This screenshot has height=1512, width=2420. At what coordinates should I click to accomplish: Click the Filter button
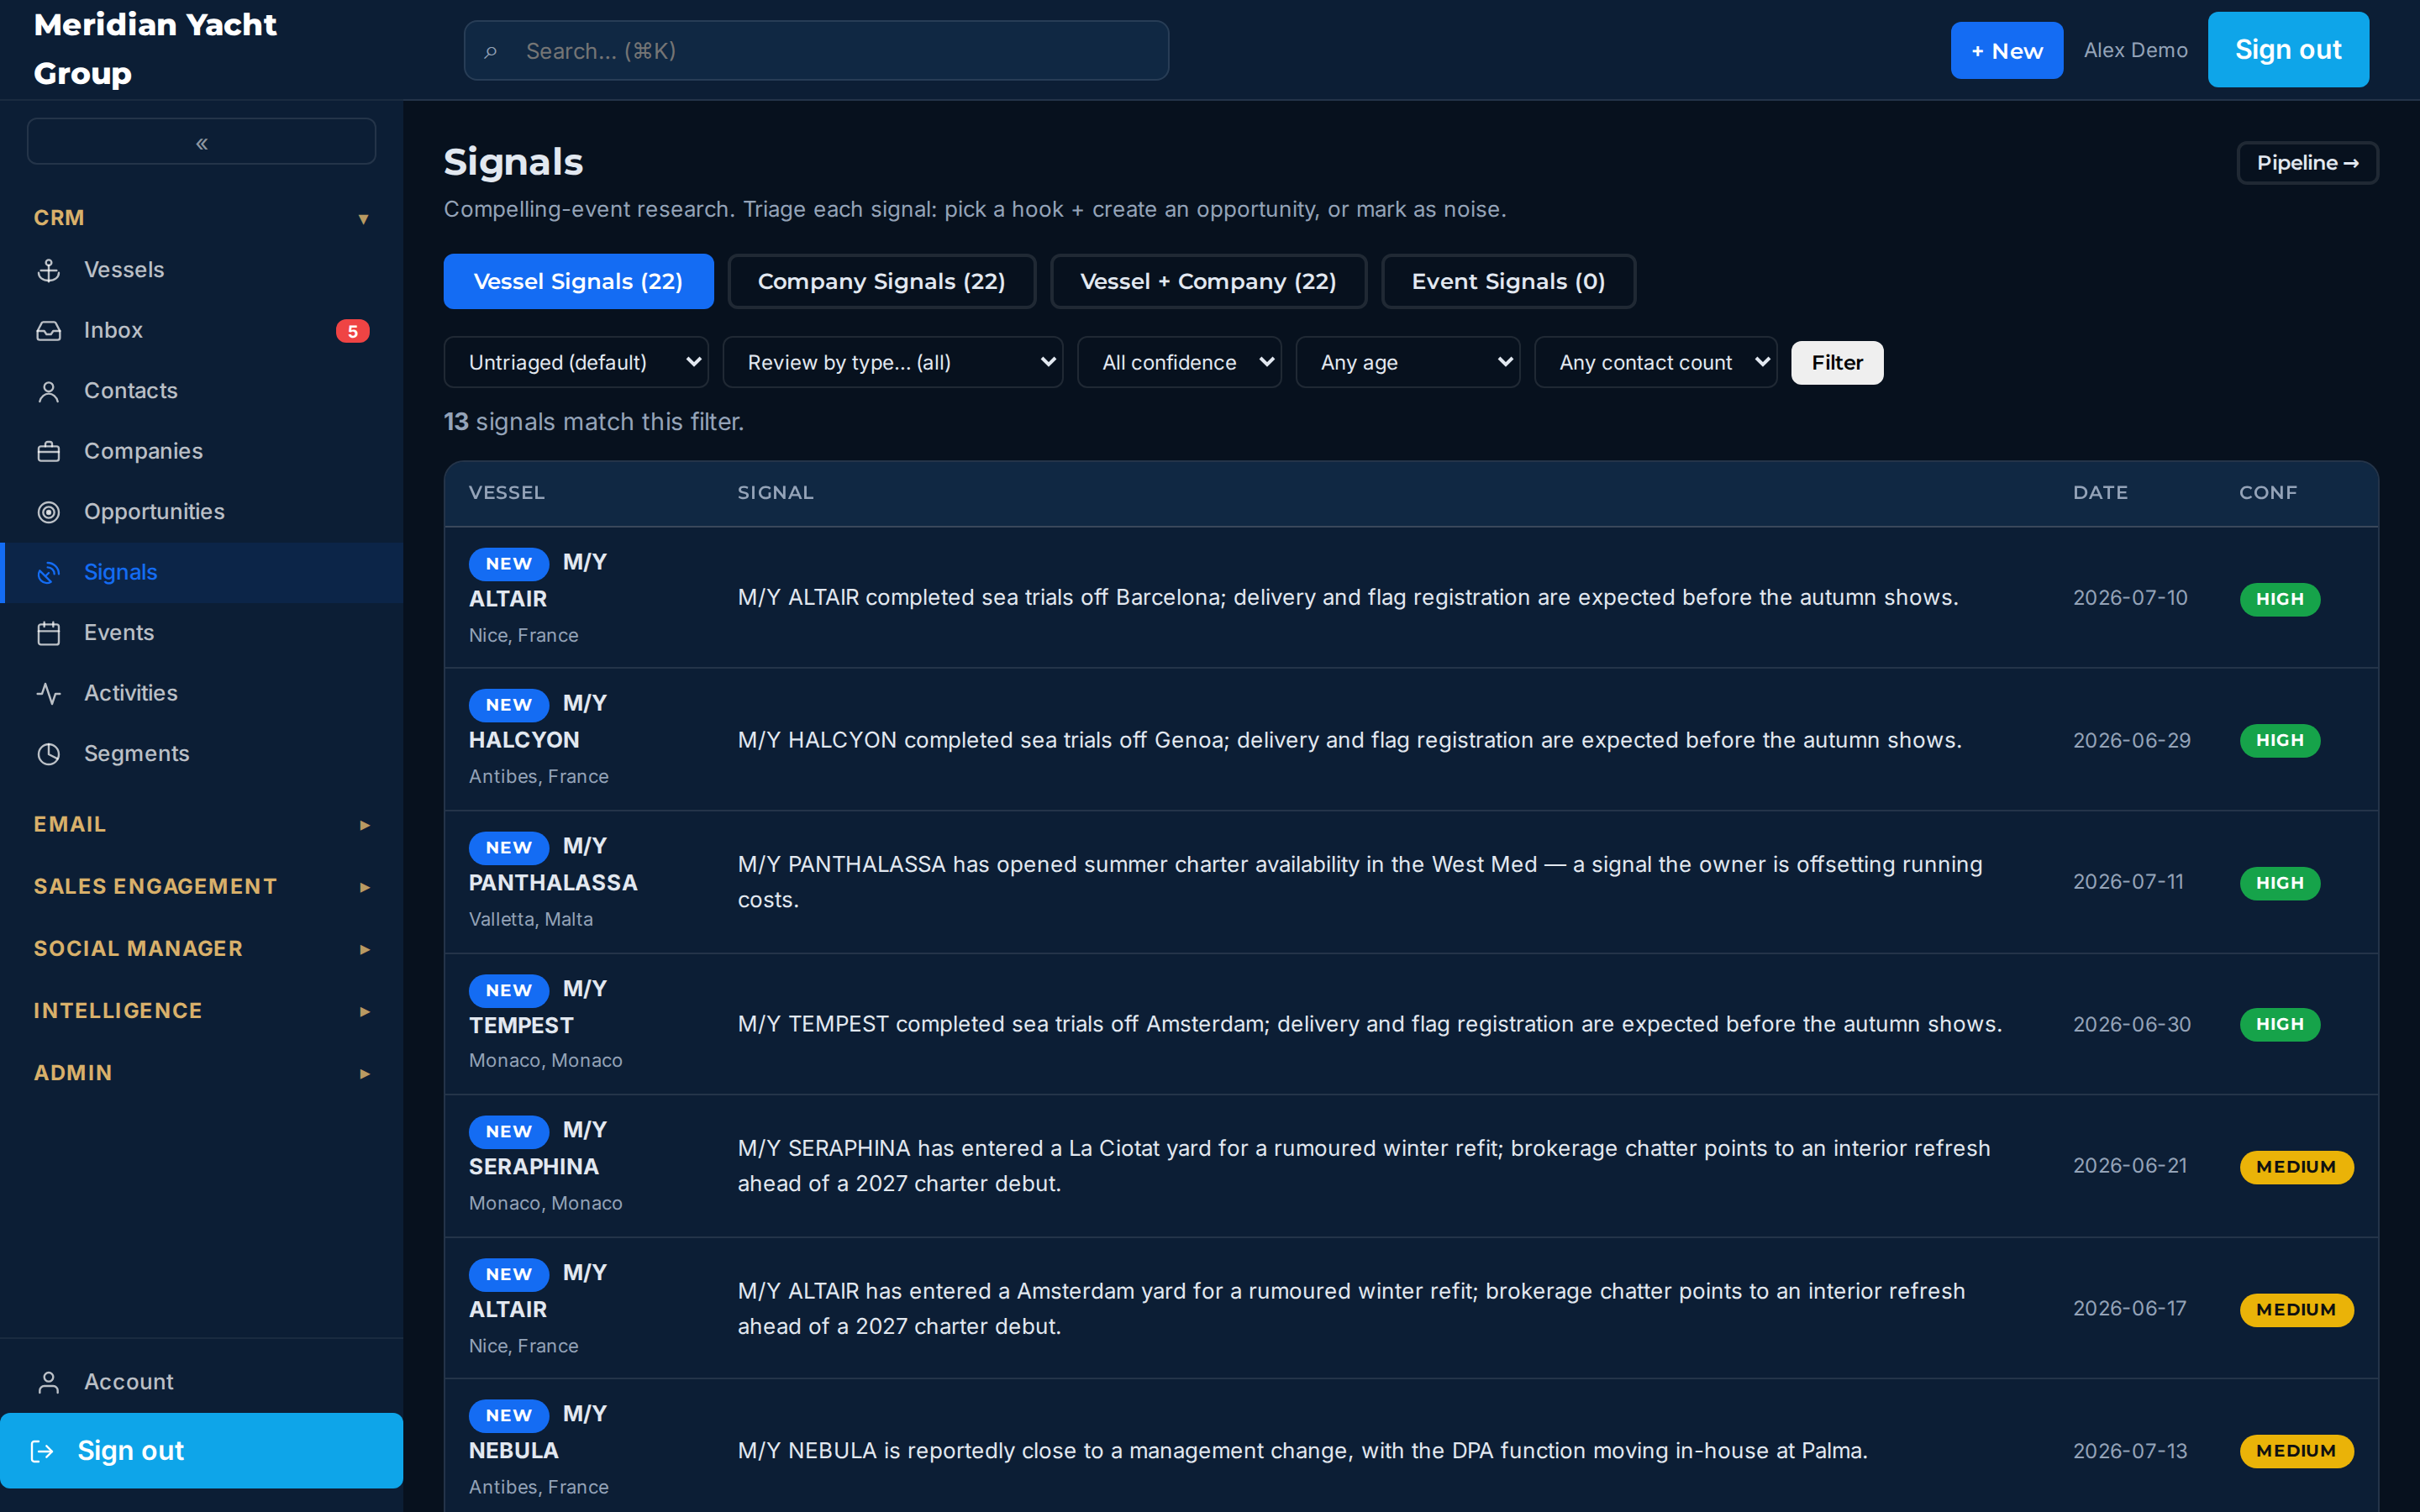tap(1837, 362)
